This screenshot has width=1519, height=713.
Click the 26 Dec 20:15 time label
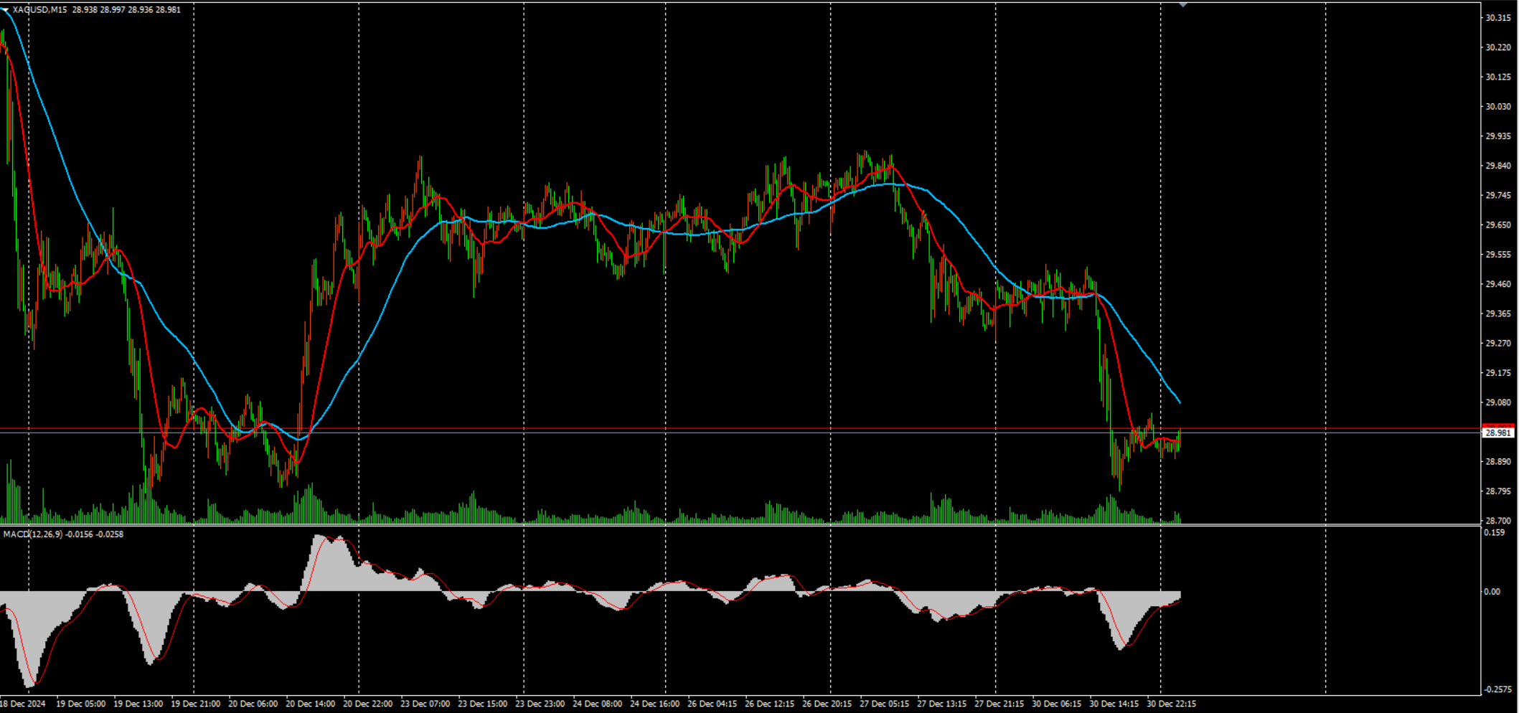tap(827, 704)
